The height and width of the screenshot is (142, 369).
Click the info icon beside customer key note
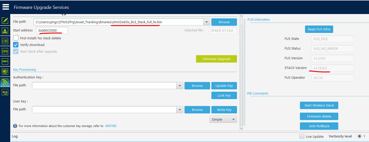point(15,126)
